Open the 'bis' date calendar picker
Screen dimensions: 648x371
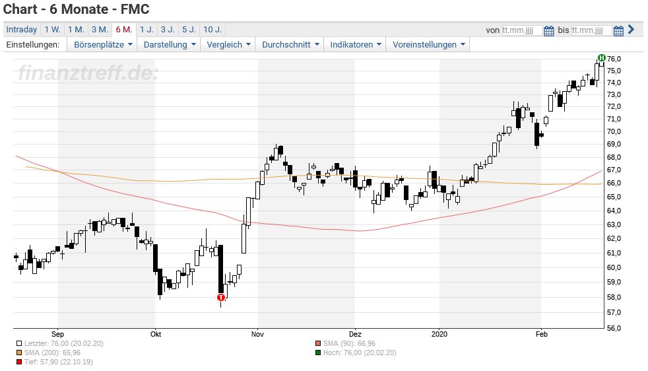tap(618, 30)
